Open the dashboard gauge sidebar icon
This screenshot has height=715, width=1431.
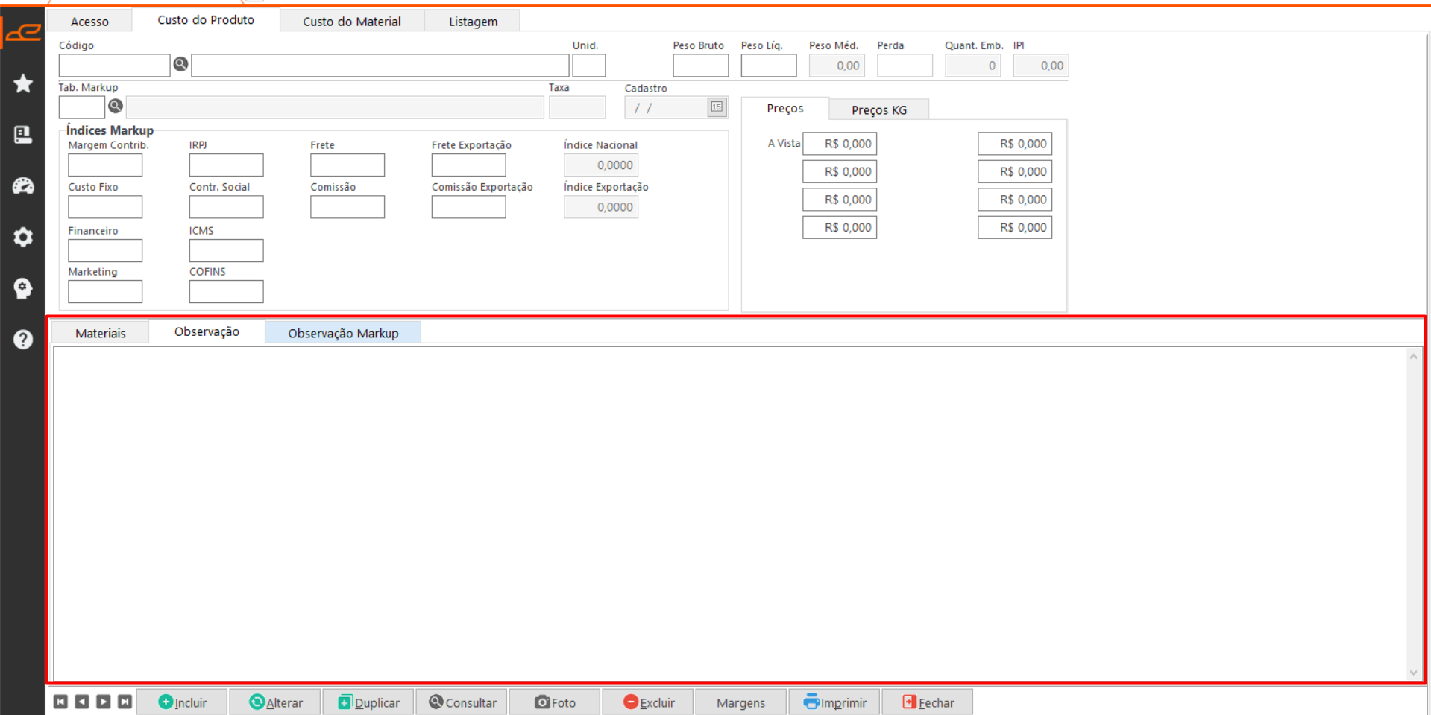pyautogui.click(x=23, y=185)
